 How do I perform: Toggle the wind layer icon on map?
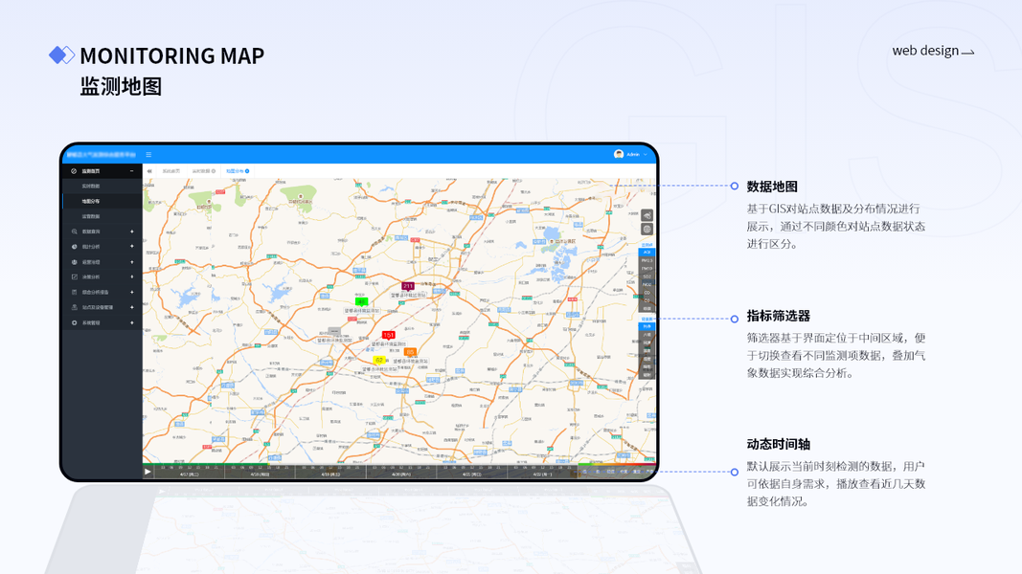pyautogui.click(x=647, y=215)
